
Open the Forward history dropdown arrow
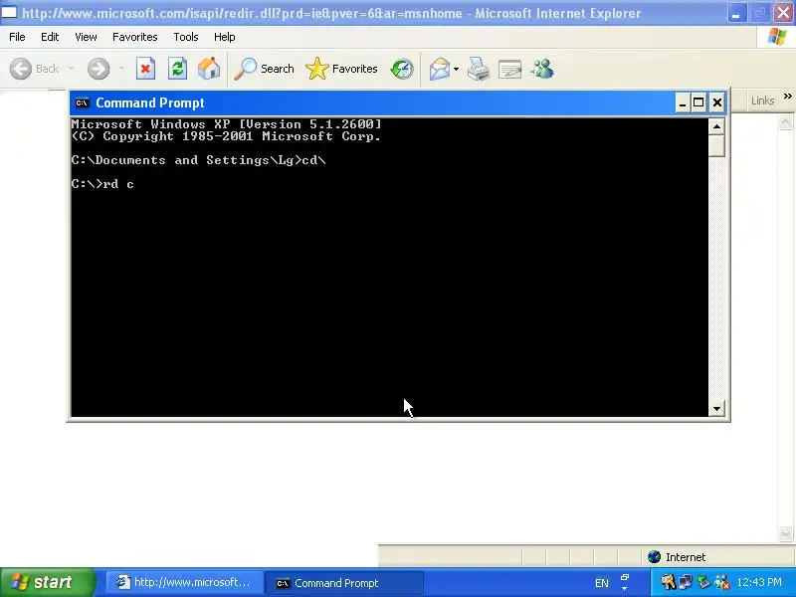(121, 69)
